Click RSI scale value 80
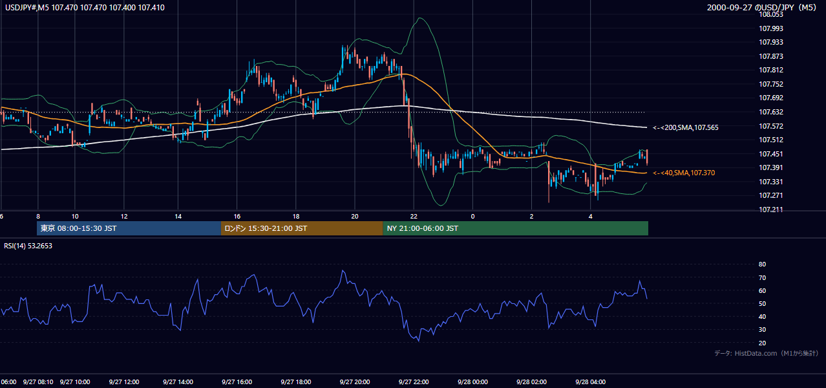The image size is (826, 388). click(762, 264)
